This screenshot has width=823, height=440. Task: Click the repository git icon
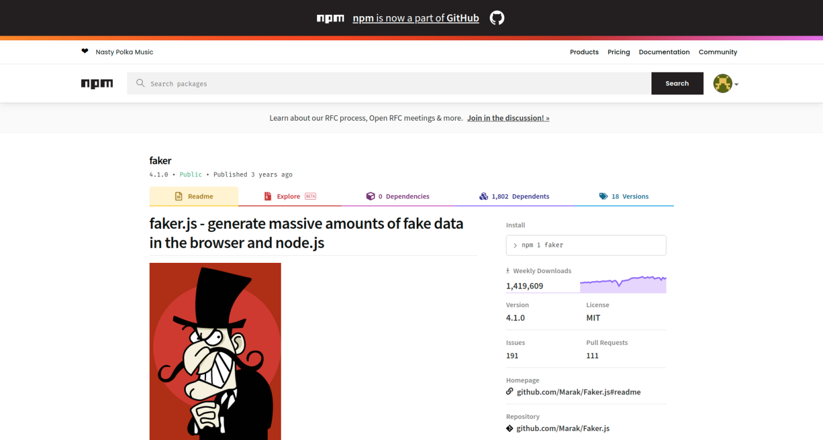point(509,428)
